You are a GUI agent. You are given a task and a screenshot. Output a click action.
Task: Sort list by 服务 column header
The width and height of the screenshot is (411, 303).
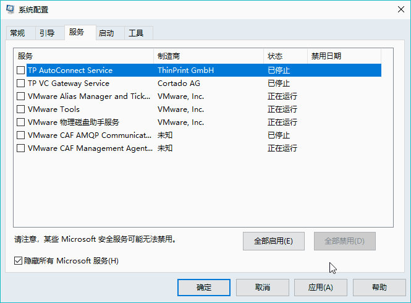click(83, 56)
